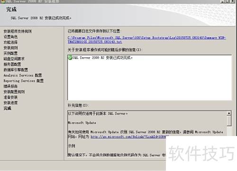Minimize the SQL Server setup window

click(222, 1)
